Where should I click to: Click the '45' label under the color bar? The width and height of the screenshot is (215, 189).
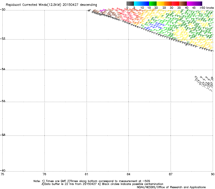tap(194, 8)
